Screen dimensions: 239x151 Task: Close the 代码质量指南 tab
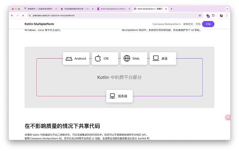point(92,9)
